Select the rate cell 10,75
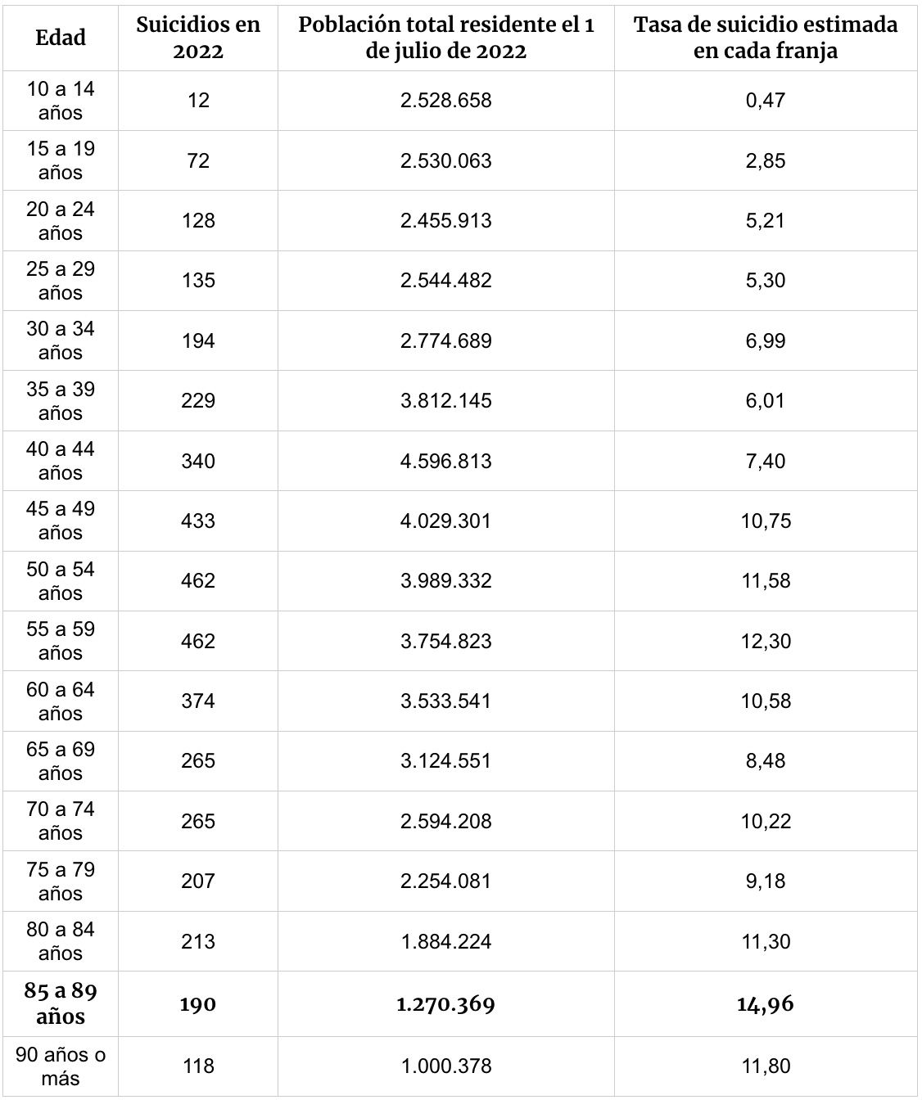The image size is (922, 1100). [766, 521]
